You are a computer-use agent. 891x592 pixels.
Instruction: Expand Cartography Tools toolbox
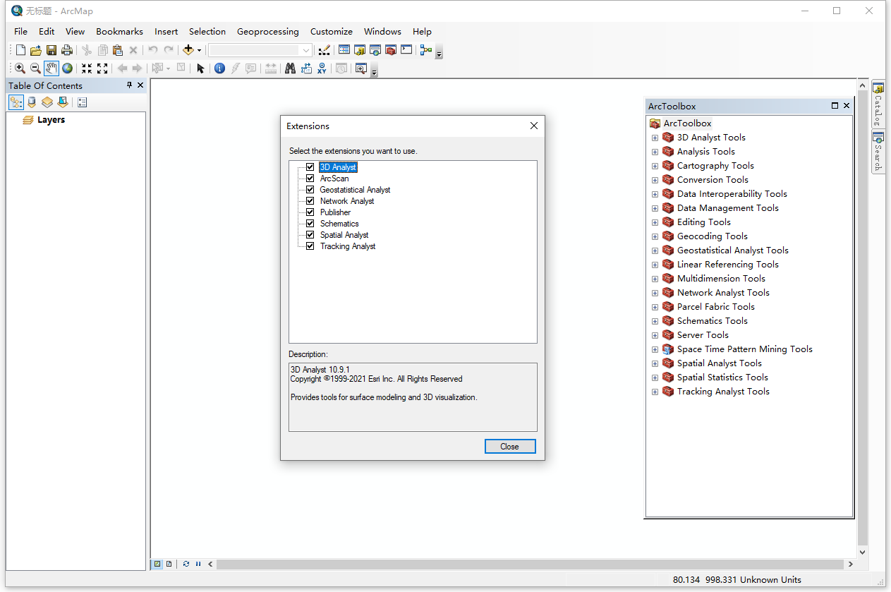tap(655, 166)
